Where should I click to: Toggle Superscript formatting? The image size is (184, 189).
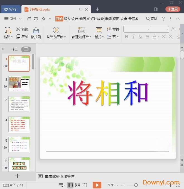click(164, 37)
